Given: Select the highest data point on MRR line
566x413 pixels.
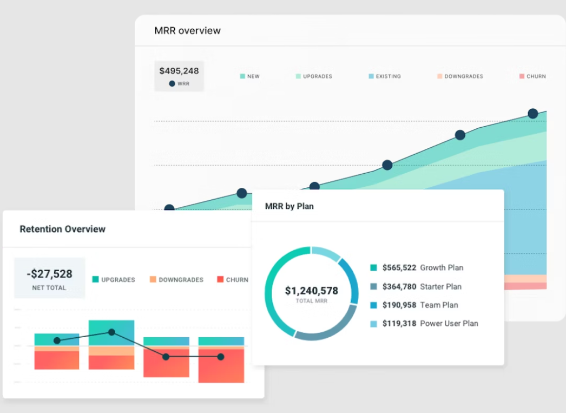Looking at the screenshot, I should tap(532, 114).
